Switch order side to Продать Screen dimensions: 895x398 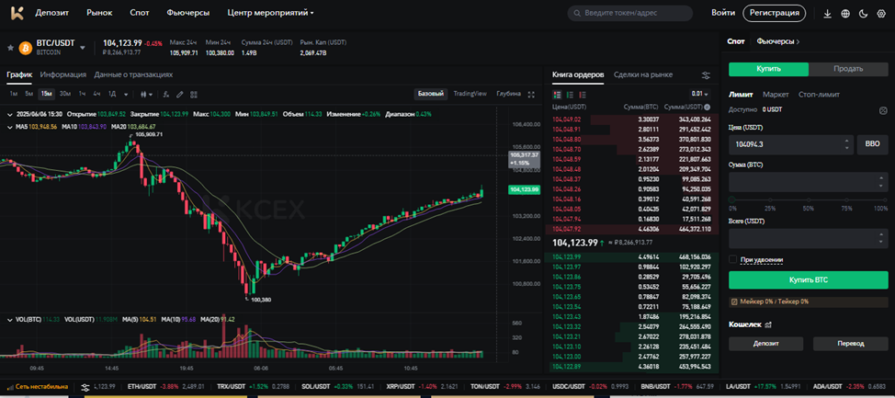[848, 69]
